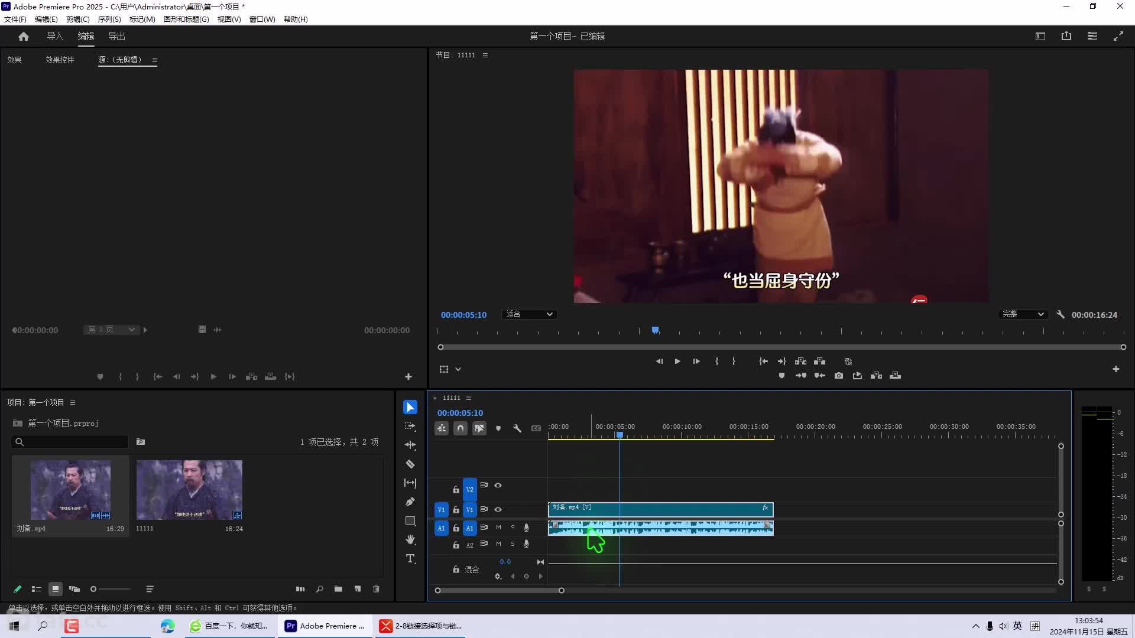Select the Razor tool
The image size is (1135, 638).
tap(410, 464)
